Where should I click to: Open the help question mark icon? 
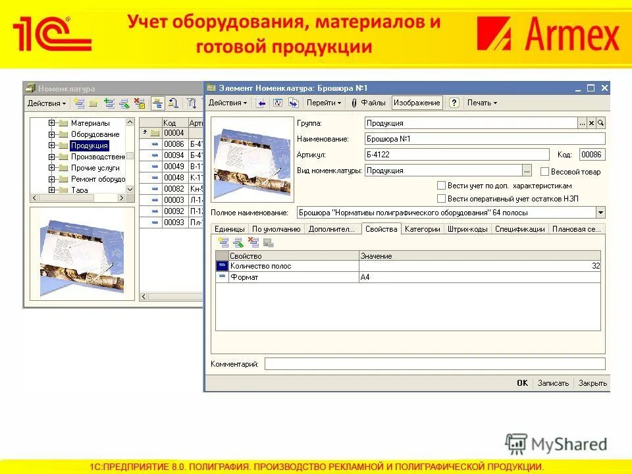point(454,103)
